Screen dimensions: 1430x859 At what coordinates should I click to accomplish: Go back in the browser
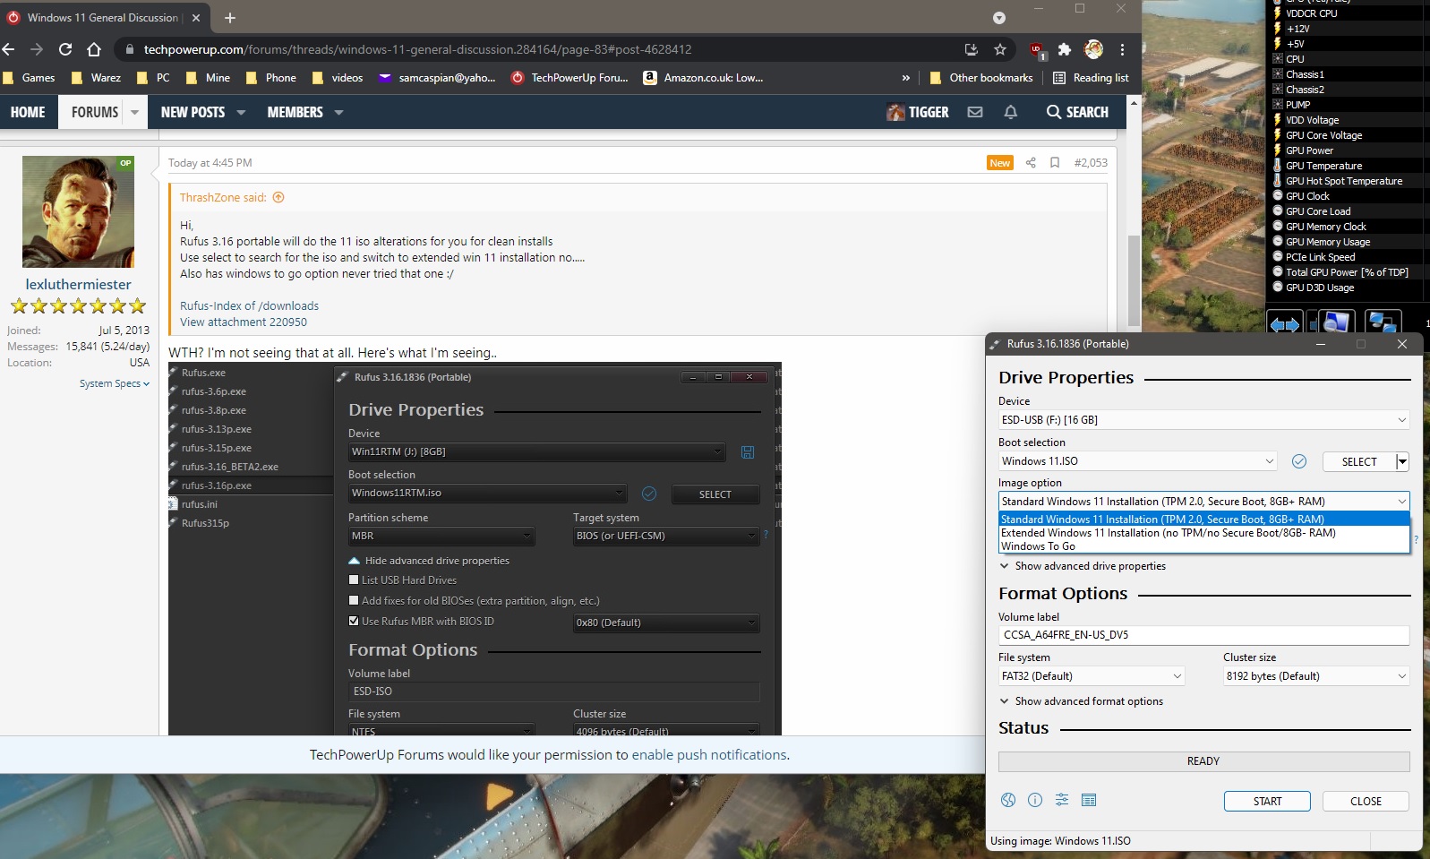point(9,49)
